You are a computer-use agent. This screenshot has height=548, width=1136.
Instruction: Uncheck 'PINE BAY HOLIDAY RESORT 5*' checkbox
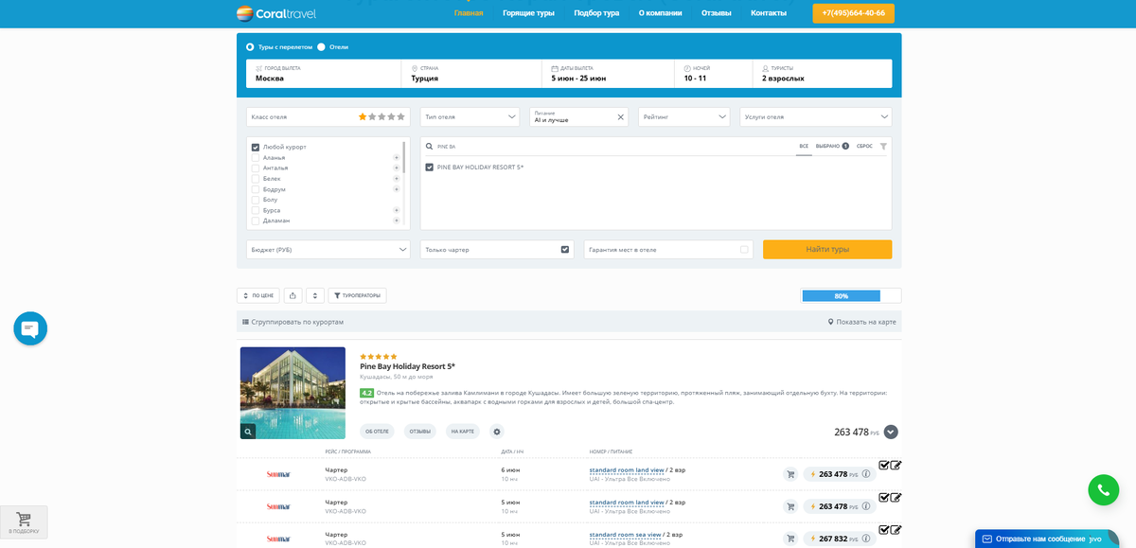coord(430,167)
